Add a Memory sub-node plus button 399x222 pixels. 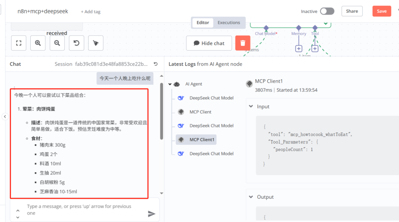point(299,49)
